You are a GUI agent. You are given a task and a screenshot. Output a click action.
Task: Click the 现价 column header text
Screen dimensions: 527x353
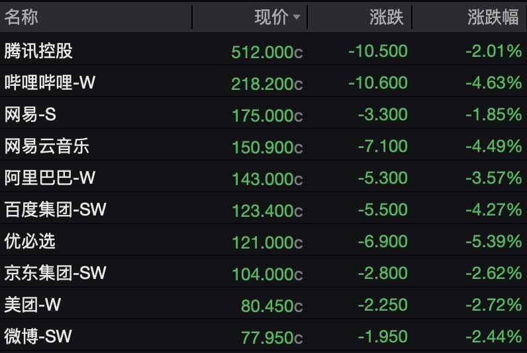pyautogui.click(x=271, y=17)
